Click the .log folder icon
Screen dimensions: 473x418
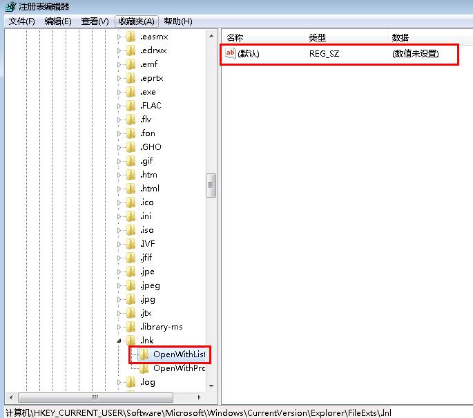pyautogui.click(x=131, y=382)
